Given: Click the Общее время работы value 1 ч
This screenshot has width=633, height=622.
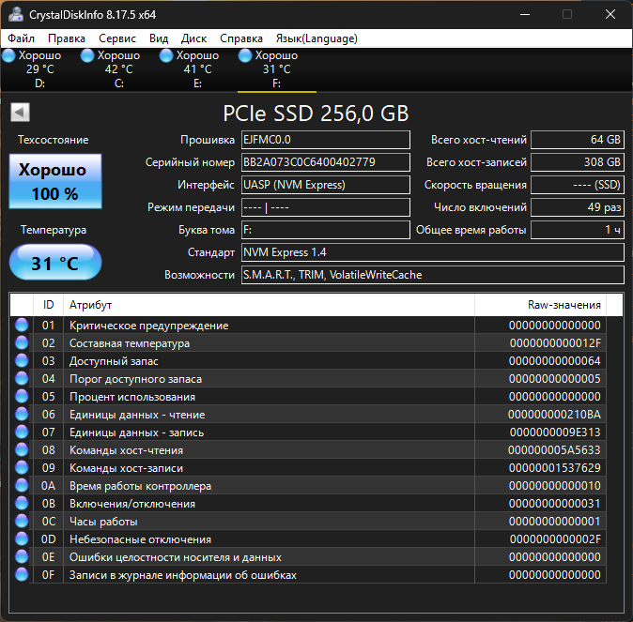Looking at the screenshot, I should [x=578, y=230].
